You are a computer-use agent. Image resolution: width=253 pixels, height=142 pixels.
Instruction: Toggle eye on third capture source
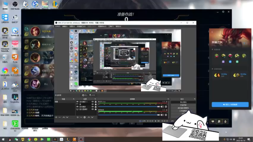pos(92,107)
